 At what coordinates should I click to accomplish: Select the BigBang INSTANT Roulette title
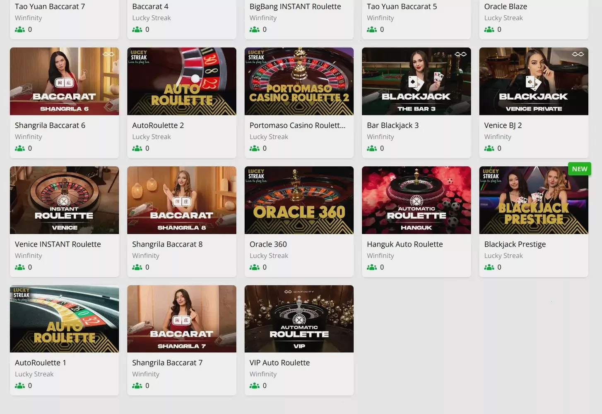tap(295, 7)
